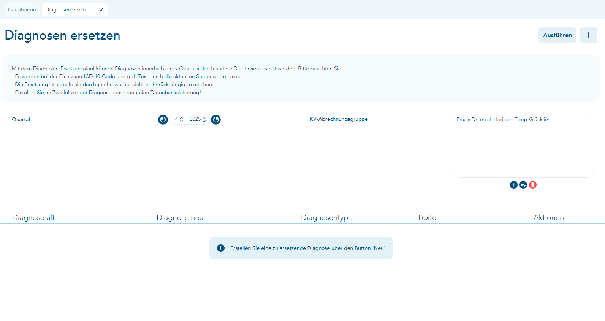The height and width of the screenshot is (321, 605).
Task: Click the info icon in the hint message
Action: tap(221, 248)
